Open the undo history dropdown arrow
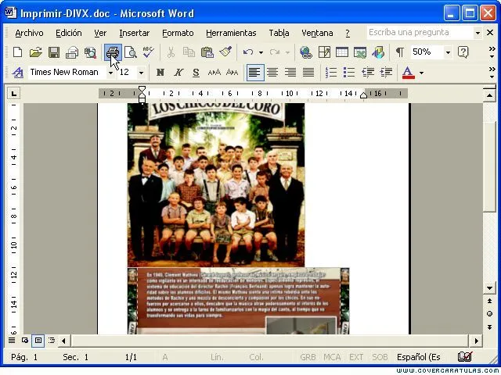This screenshot has height=375, width=501. (x=261, y=52)
